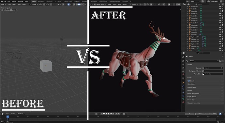
Task: Open the Particles properties tab icon
Action: [183, 89]
